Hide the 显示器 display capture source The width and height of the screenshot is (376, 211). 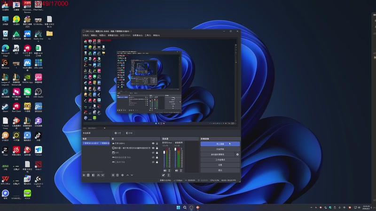coord(153,148)
